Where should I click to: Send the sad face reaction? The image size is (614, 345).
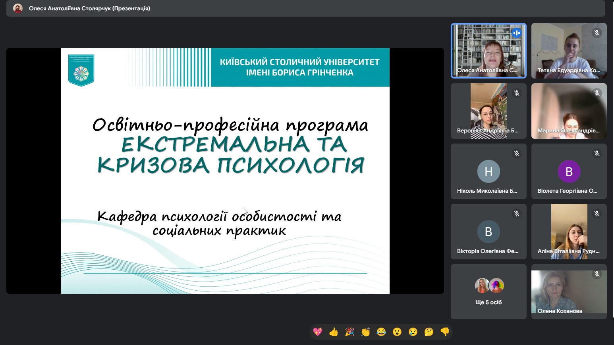pos(413,332)
